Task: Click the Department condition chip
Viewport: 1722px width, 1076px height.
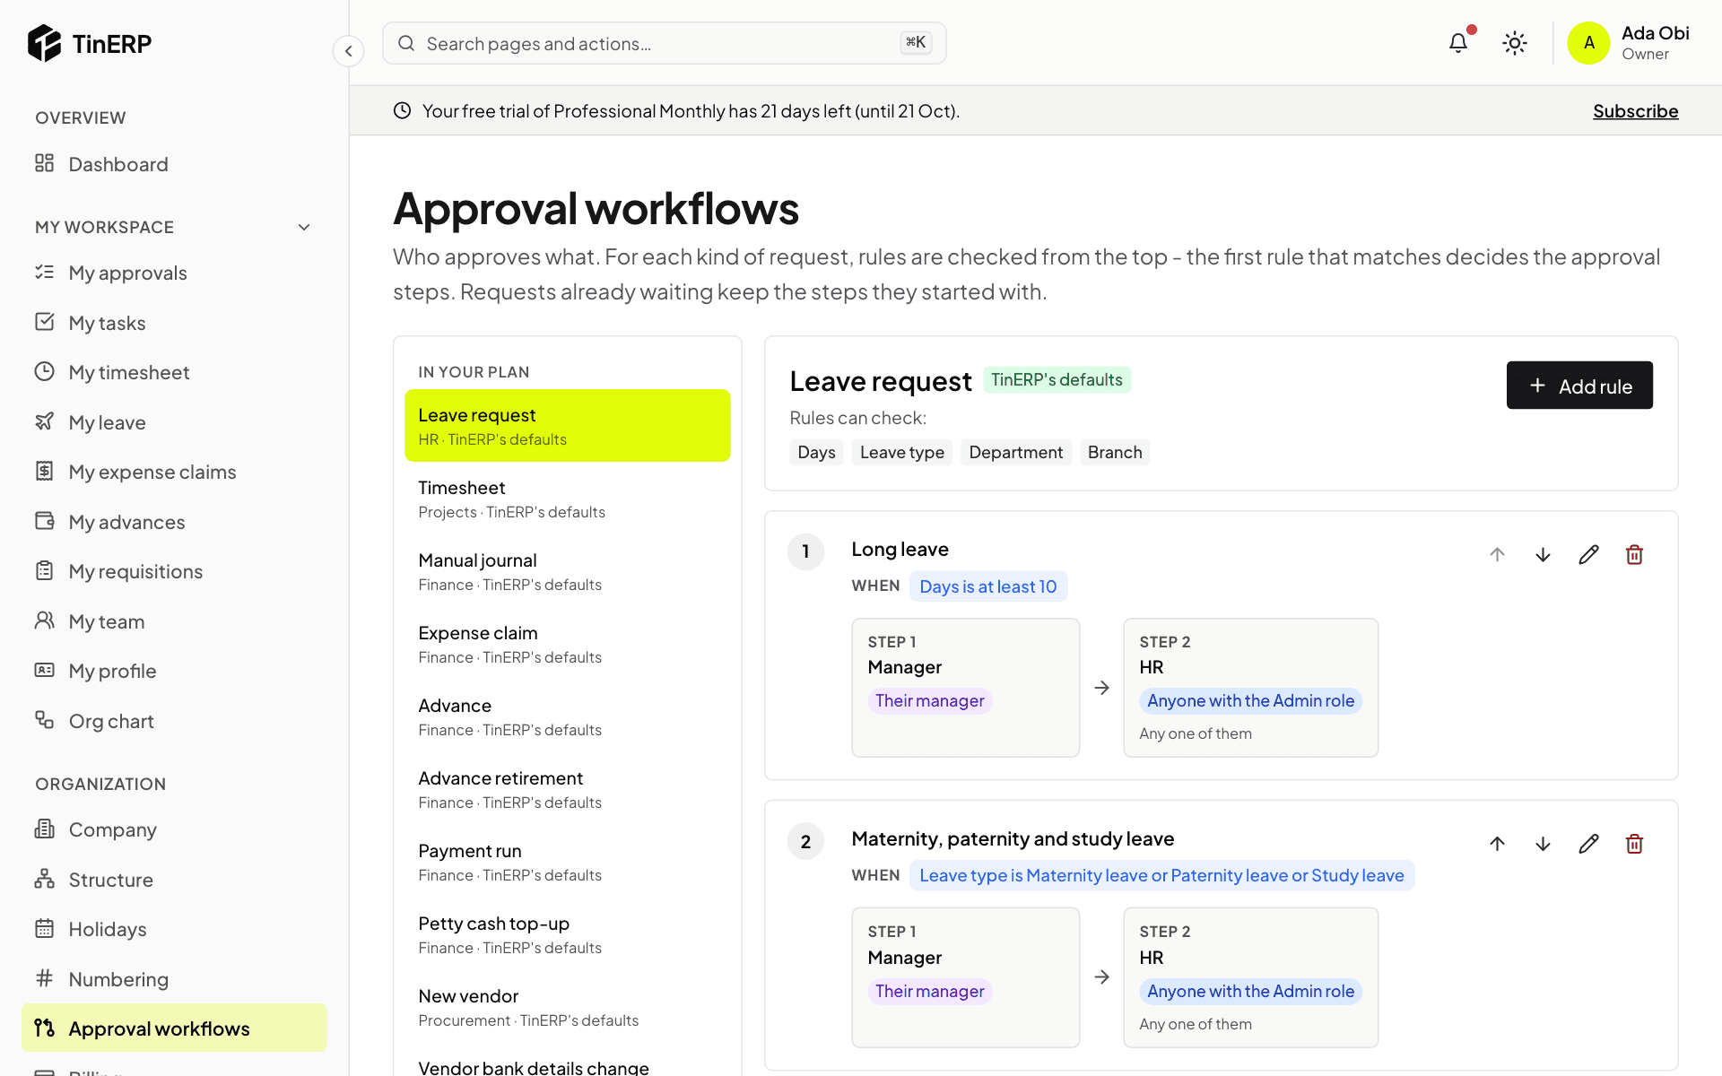Action: 1015,452
